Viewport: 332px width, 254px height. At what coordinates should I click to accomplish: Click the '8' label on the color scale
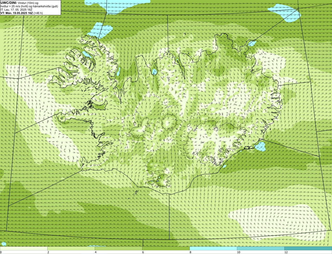point(190,252)
